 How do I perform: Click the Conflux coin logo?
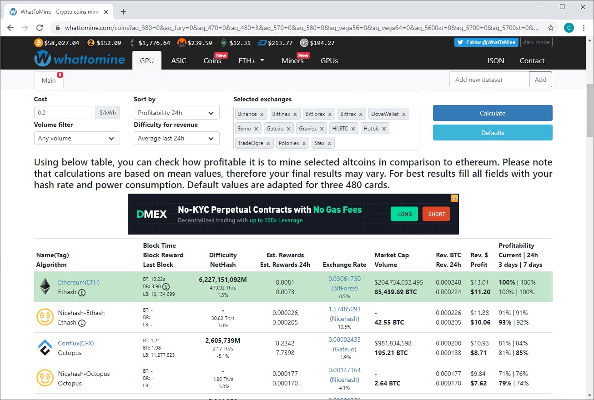pyautogui.click(x=45, y=348)
